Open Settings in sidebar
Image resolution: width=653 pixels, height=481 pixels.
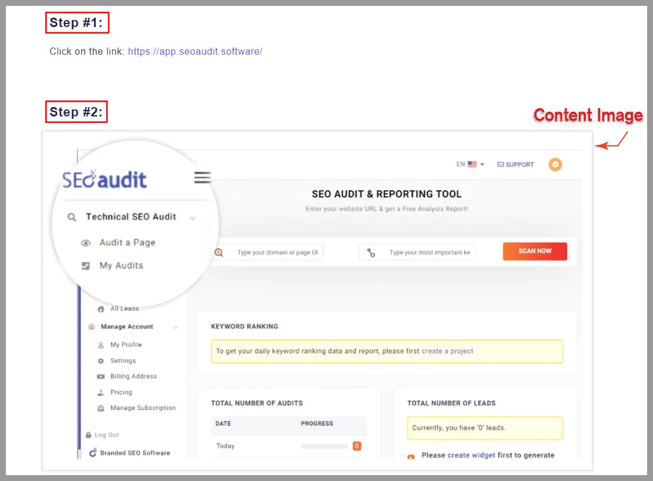pyautogui.click(x=123, y=361)
